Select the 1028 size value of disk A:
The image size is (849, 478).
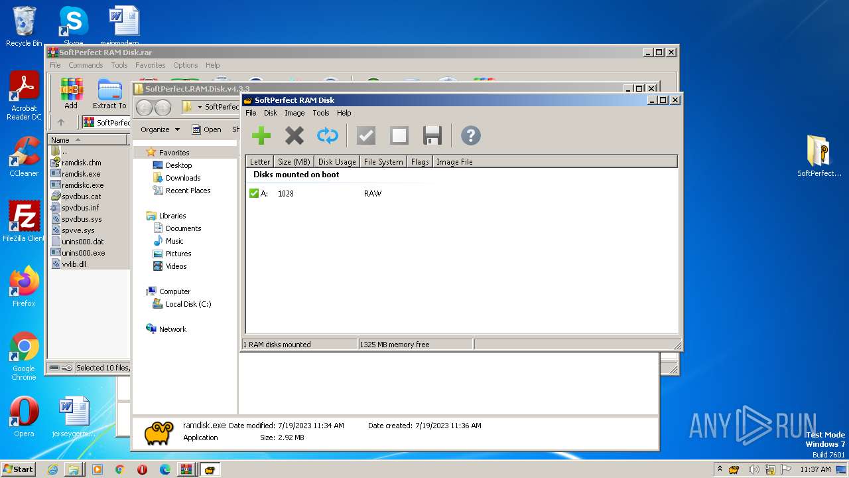(286, 194)
